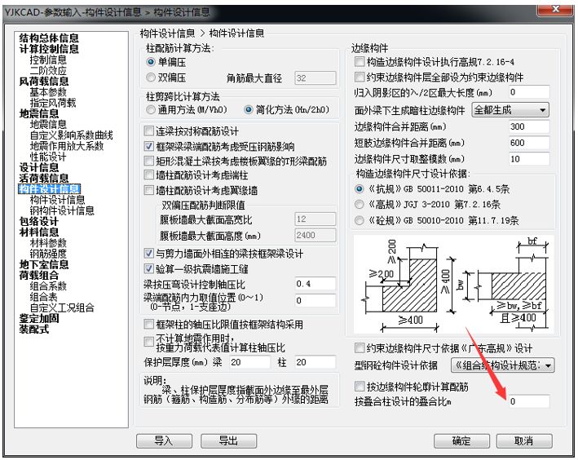The height and width of the screenshot is (460, 578).
Task: Click 腹板墙最大截面高宽比 field showing 12
Action: point(315,219)
